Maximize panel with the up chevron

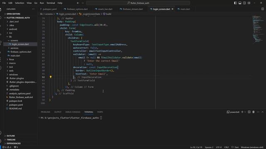262,112
